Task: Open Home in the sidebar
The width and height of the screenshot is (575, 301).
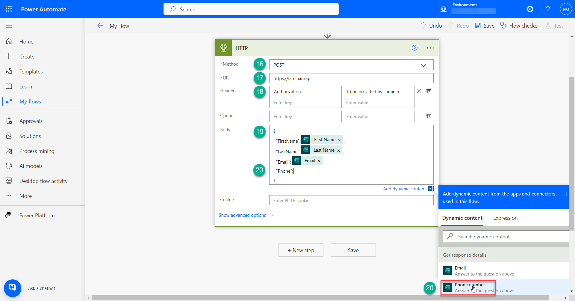Action: 43,41
